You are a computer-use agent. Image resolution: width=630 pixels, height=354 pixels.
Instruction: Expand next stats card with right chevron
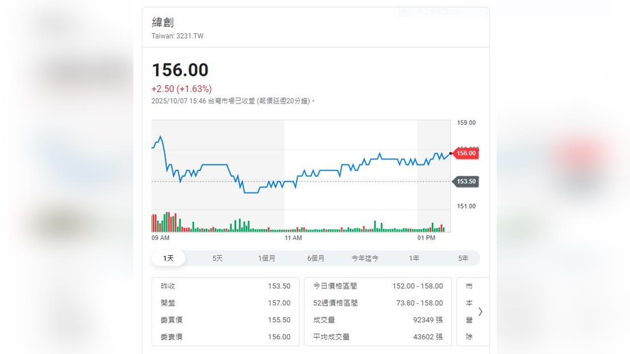(480, 311)
